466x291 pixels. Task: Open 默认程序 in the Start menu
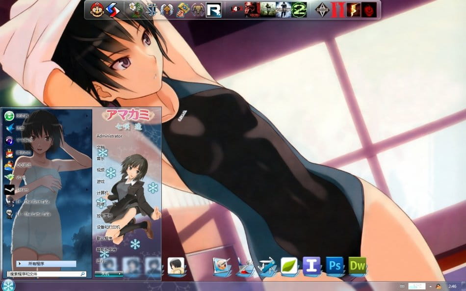[104, 238]
